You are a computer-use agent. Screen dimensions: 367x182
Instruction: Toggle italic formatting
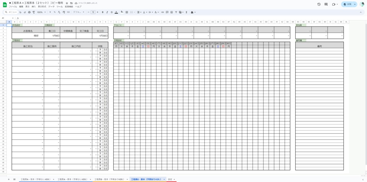[107, 12]
